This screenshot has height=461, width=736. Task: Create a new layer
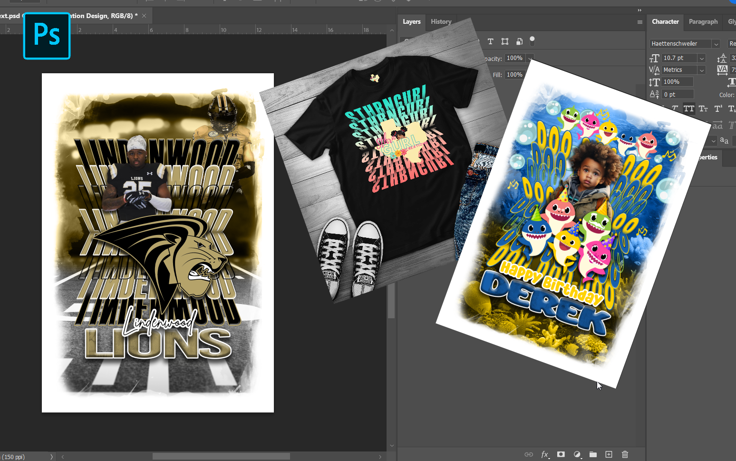click(609, 454)
